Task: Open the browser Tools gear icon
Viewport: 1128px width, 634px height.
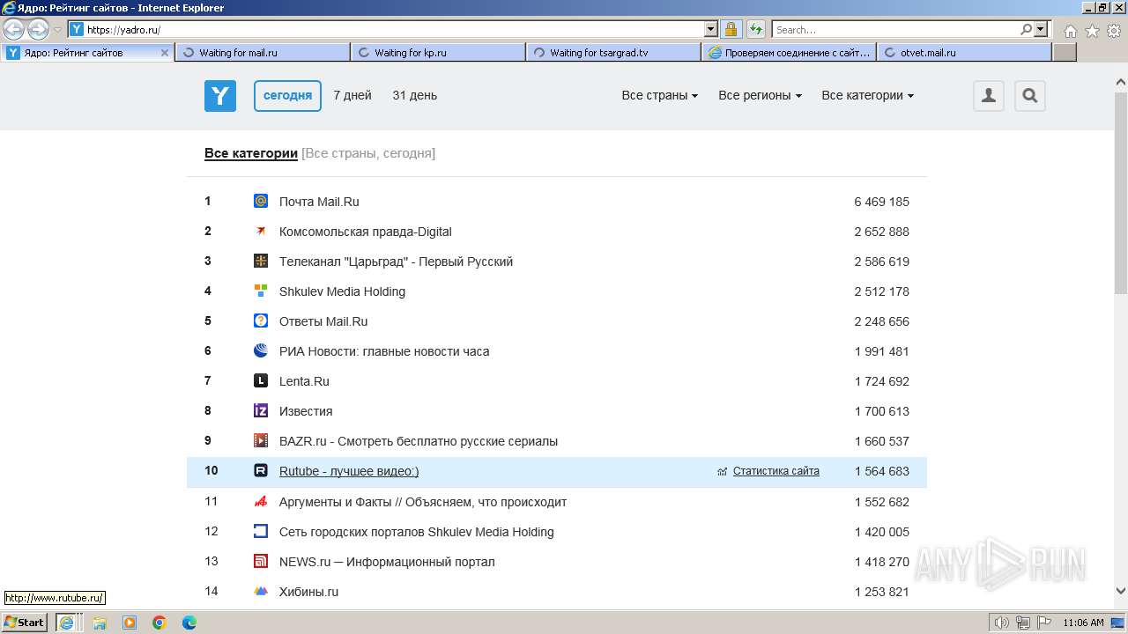Action: click(1114, 30)
